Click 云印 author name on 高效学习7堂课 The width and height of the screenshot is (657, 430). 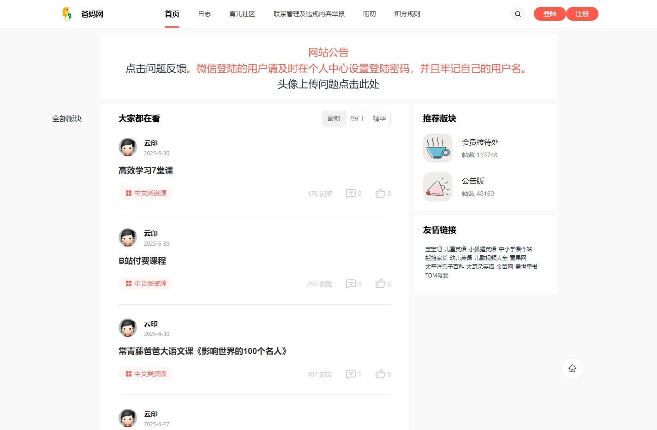pos(151,143)
